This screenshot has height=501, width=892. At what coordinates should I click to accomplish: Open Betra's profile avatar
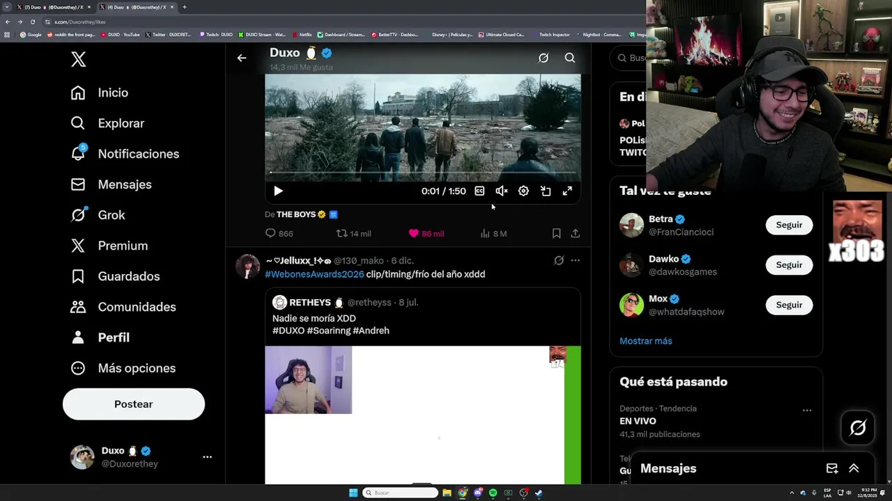tap(631, 225)
